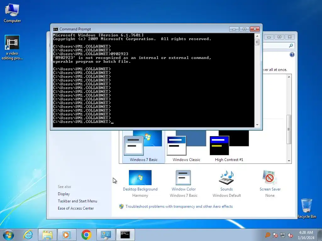Open Sounds settings icon

pyautogui.click(x=226, y=178)
